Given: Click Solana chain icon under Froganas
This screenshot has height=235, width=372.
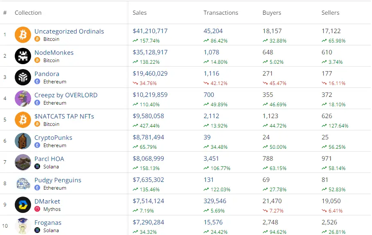Looking at the screenshot, I should 37,230.
